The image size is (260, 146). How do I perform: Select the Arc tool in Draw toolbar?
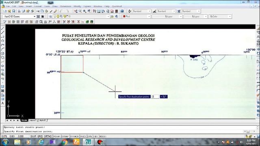tap(3, 49)
